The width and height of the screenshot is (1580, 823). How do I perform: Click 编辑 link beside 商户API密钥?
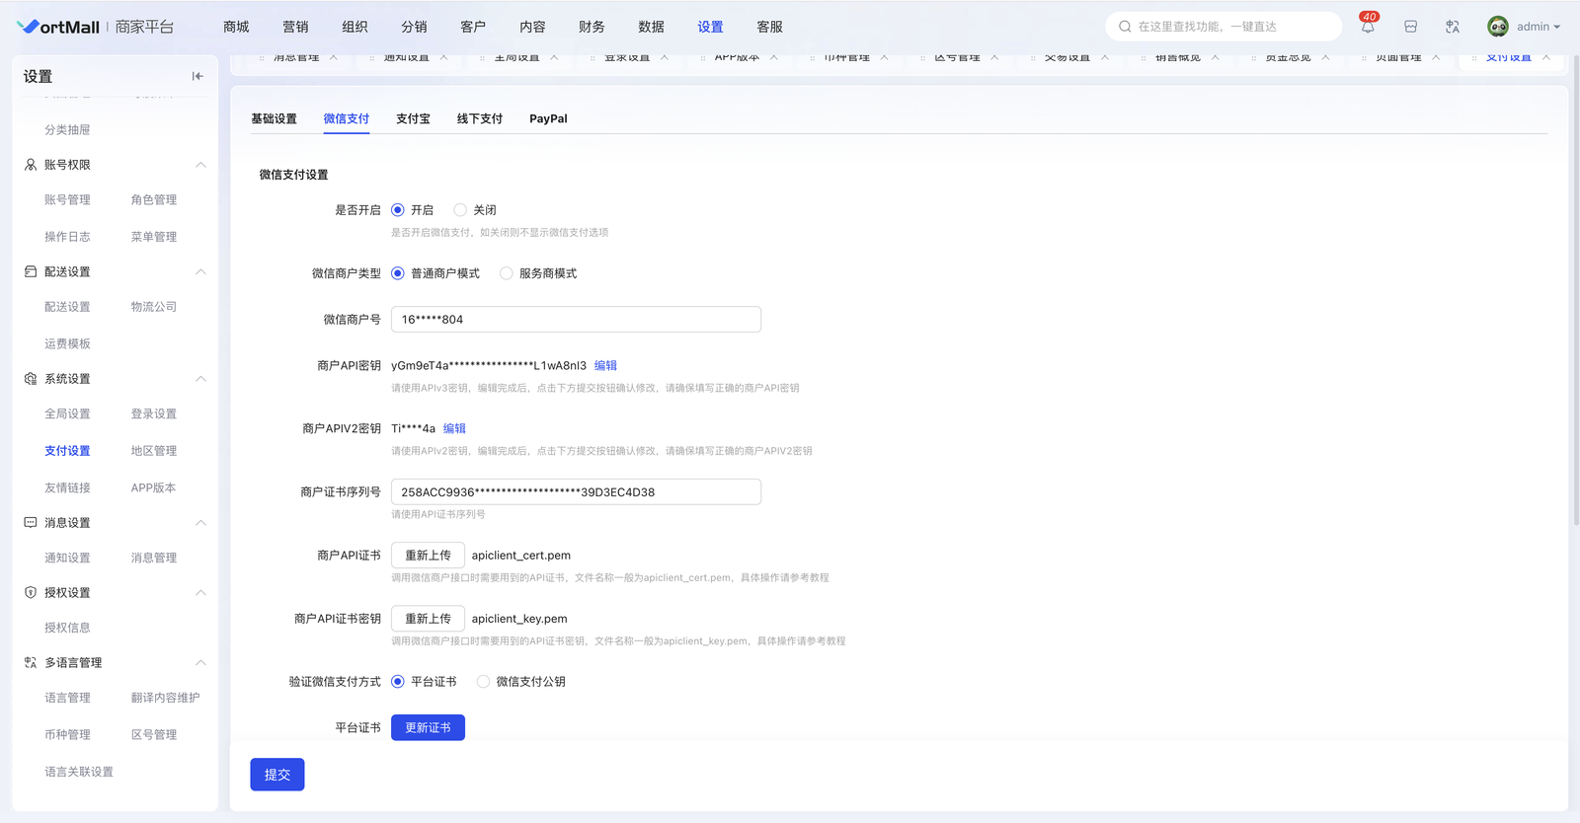click(605, 365)
